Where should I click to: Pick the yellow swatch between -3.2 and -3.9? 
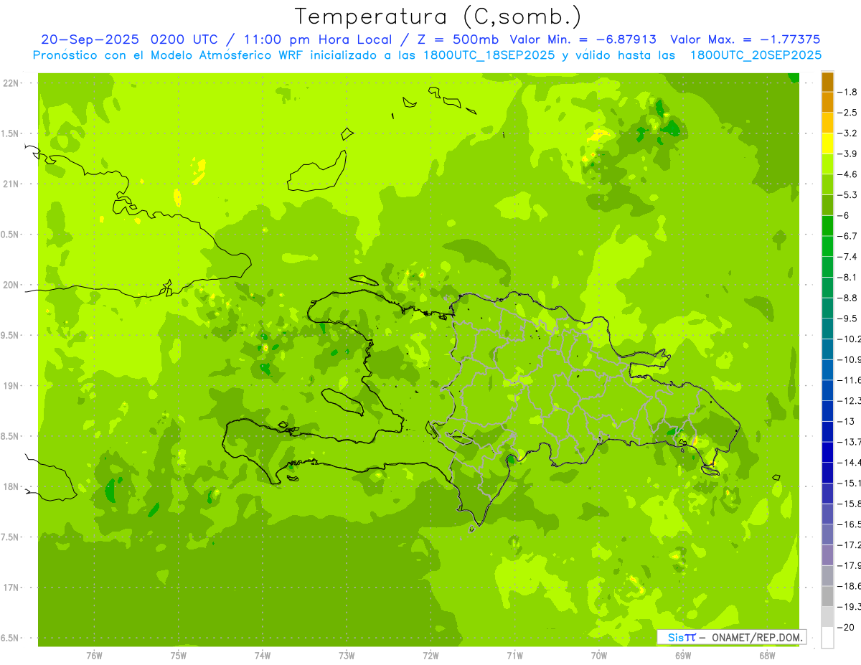point(827,143)
